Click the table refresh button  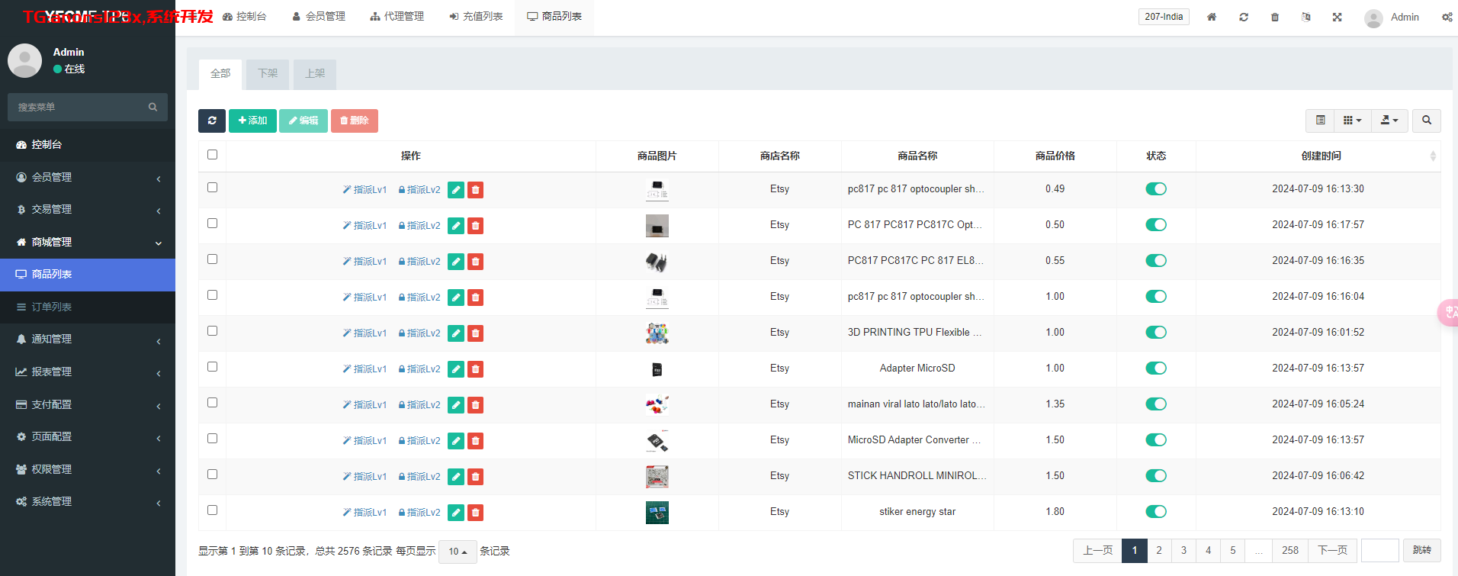tap(212, 121)
